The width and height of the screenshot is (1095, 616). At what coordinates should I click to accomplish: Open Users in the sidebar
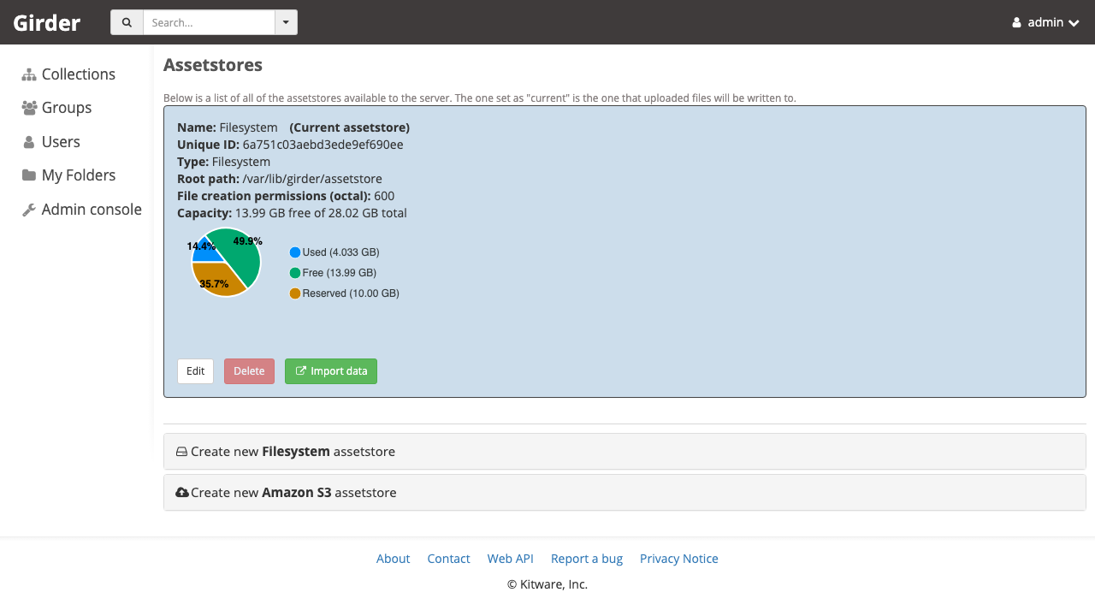50,142
